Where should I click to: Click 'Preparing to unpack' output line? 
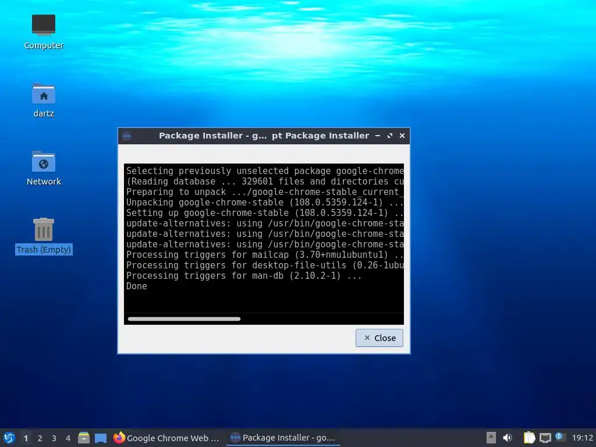click(x=265, y=192)
